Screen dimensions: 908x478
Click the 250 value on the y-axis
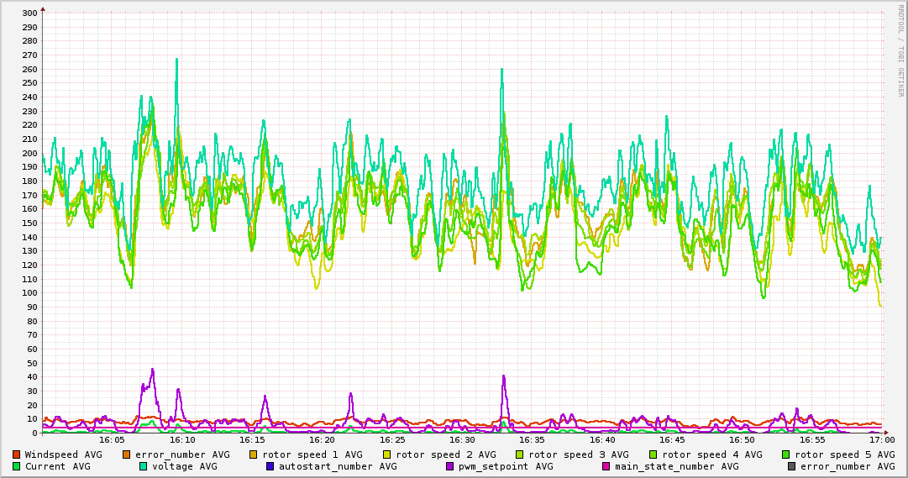(x=30, y=83)
